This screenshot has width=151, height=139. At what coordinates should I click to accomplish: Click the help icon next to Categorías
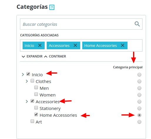pos(52,7)
